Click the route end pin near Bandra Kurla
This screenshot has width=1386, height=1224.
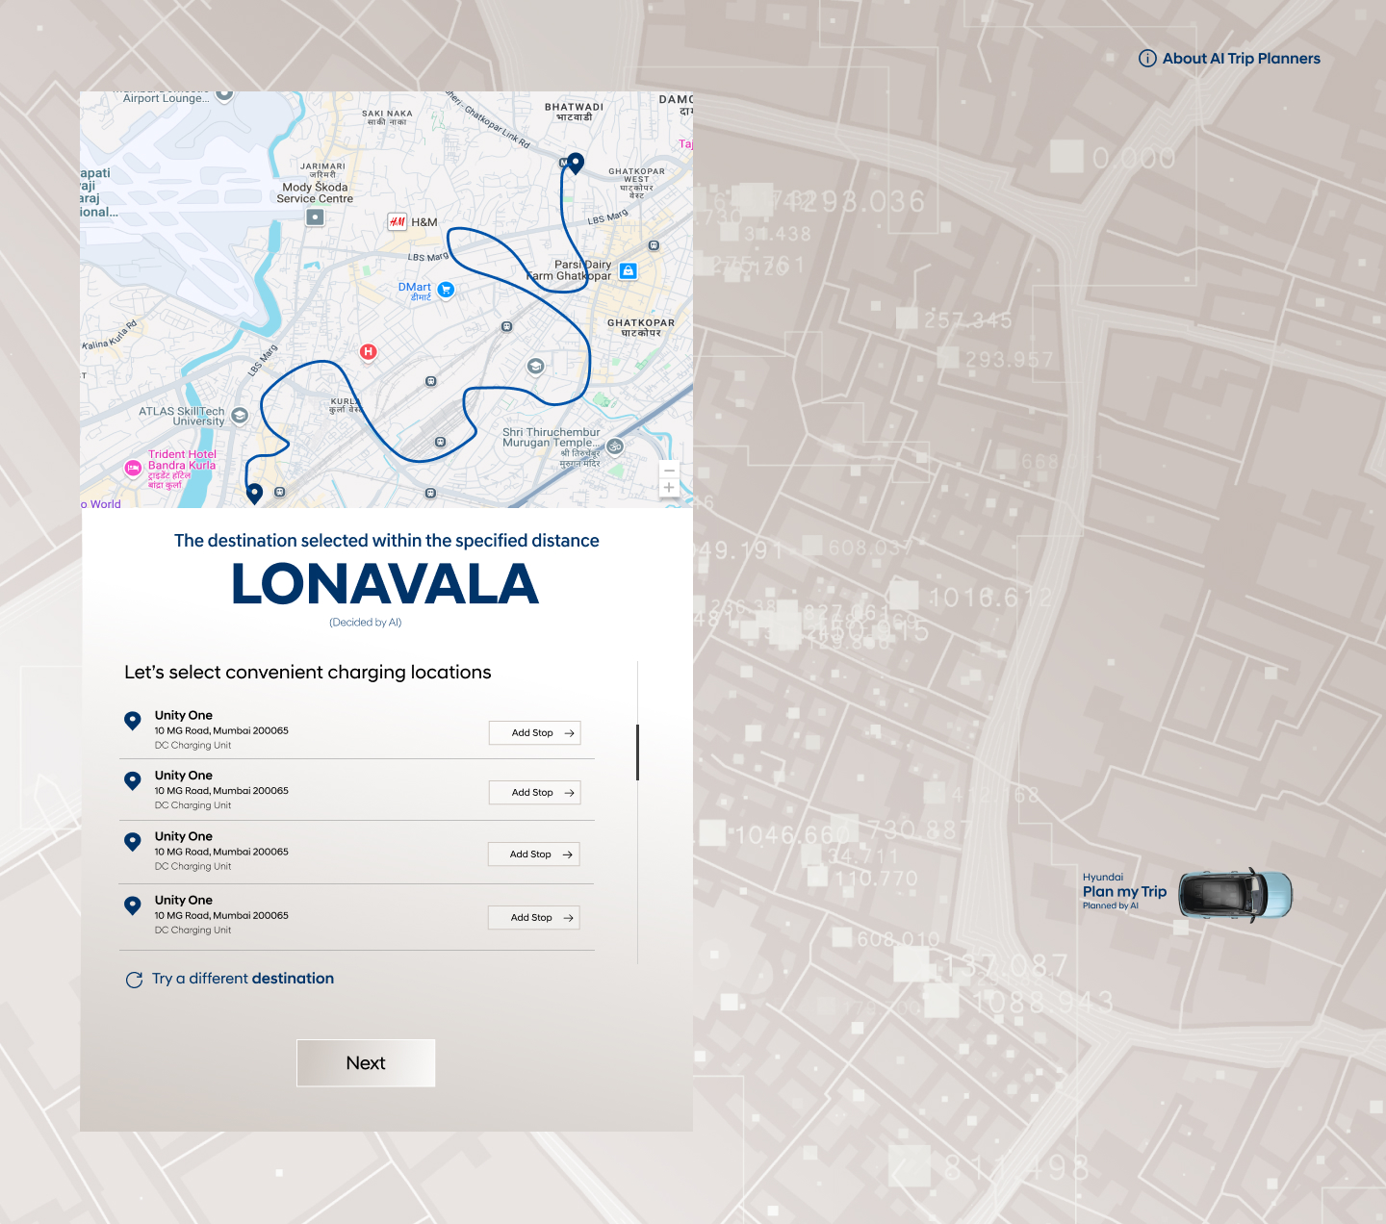255,493
